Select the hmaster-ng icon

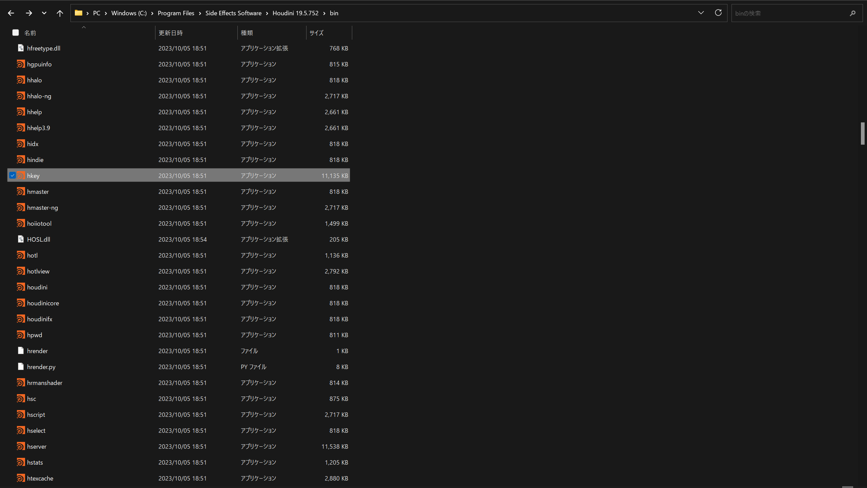[21, 207]
